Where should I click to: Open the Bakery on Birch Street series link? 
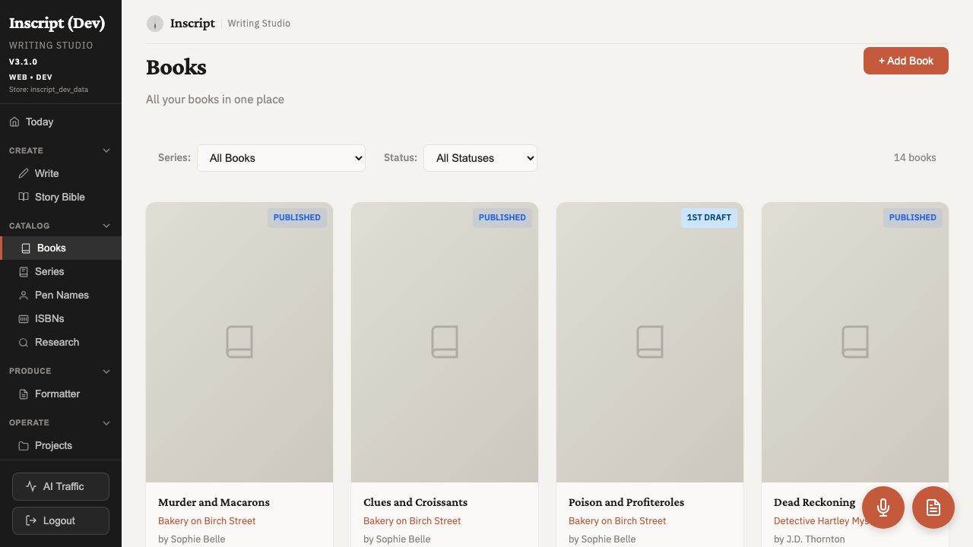207,520
